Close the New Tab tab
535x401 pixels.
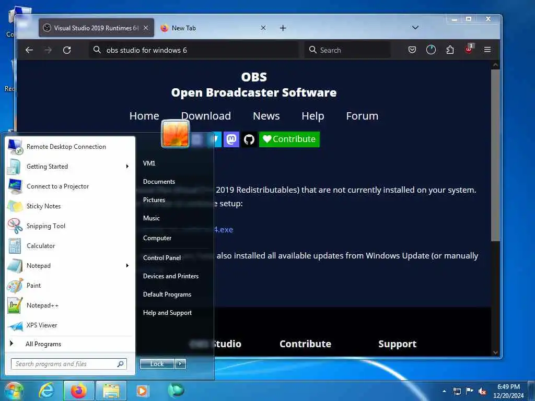[x=263, y=28]
